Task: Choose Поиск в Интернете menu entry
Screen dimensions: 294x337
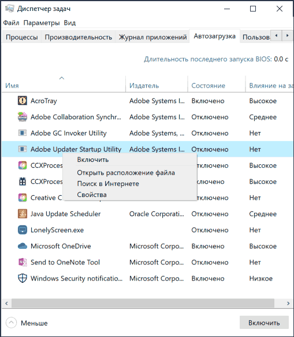Action: tap(108, 184)
